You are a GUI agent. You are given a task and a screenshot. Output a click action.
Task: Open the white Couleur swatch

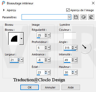click(x=70, y=36)
